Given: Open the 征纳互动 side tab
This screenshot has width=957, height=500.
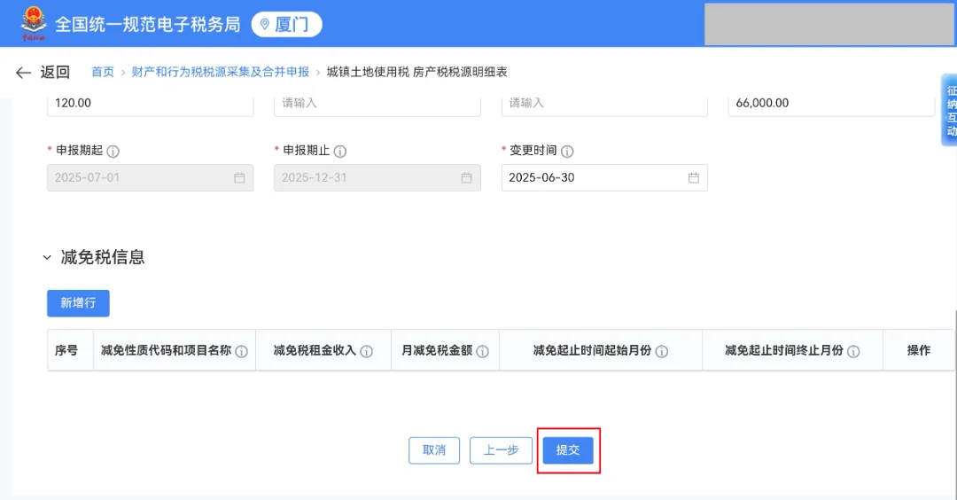Looking at the screenshot, I should point(950,111).
